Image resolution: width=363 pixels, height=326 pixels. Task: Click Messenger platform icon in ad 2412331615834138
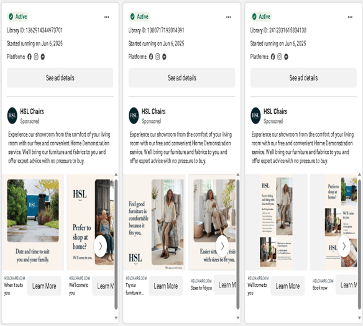pyautogui.click(x=286, y=57)
